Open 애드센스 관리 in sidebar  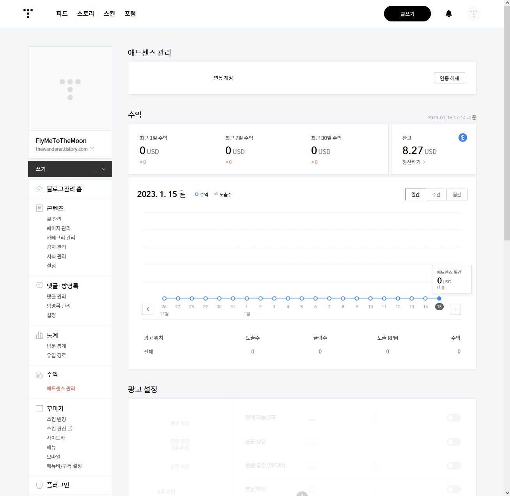(61, 388)
